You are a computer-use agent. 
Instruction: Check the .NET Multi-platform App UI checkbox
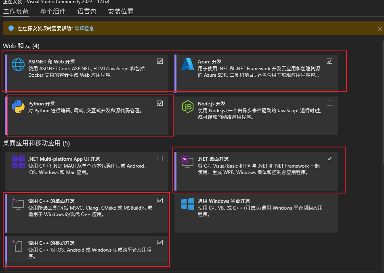click(x=160, y=159)
